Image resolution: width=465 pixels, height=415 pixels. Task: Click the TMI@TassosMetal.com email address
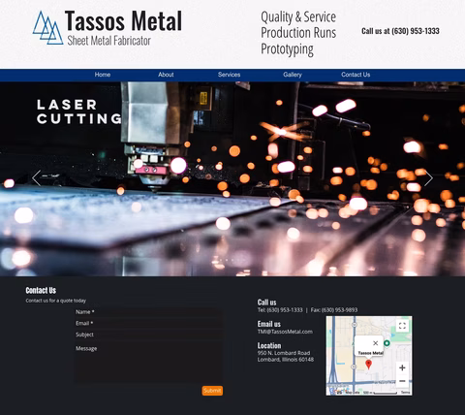[x=285, y=332]
